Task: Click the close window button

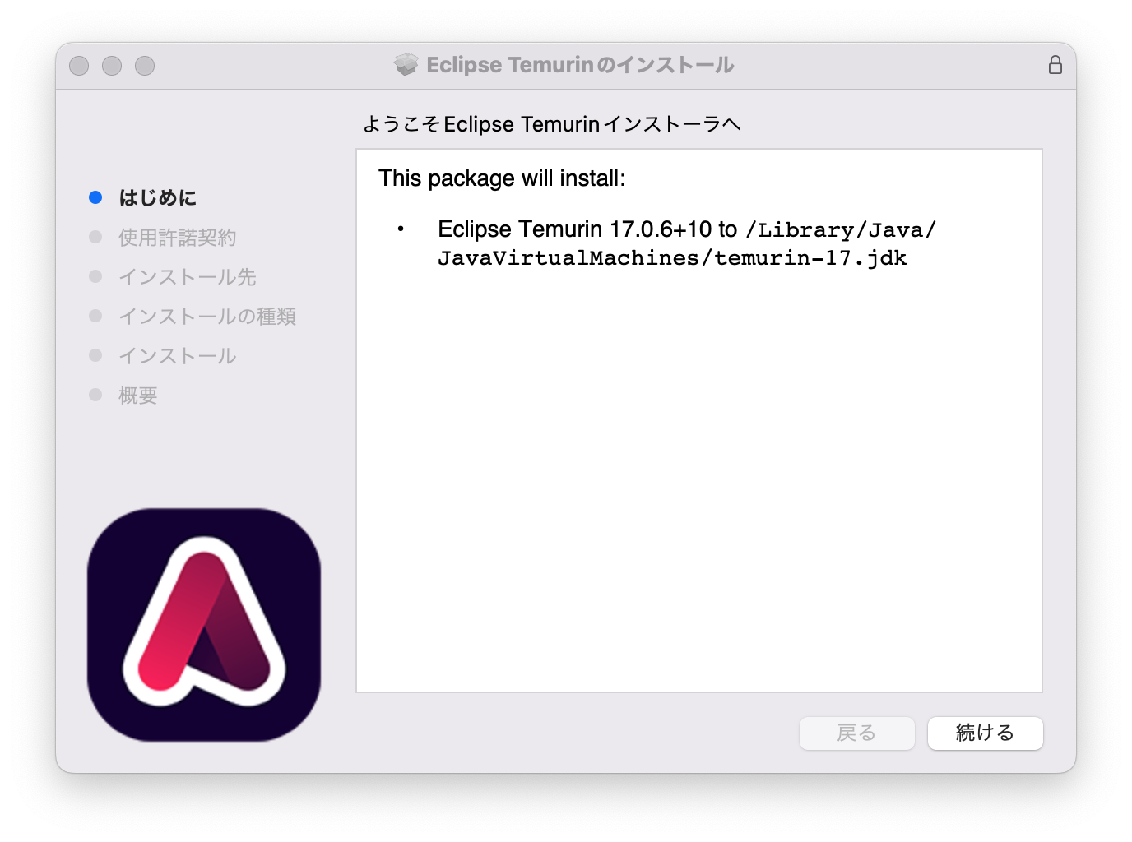Action: 79,66
